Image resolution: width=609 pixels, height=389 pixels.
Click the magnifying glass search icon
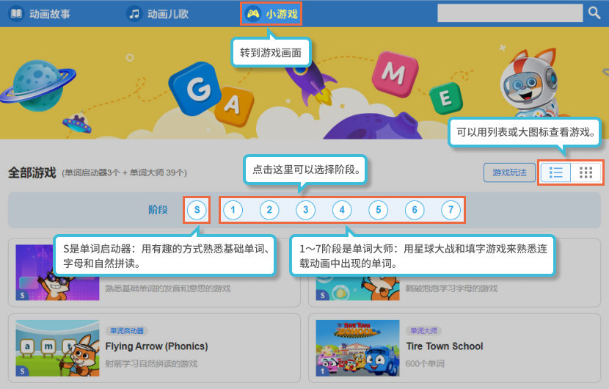(594, 13)
